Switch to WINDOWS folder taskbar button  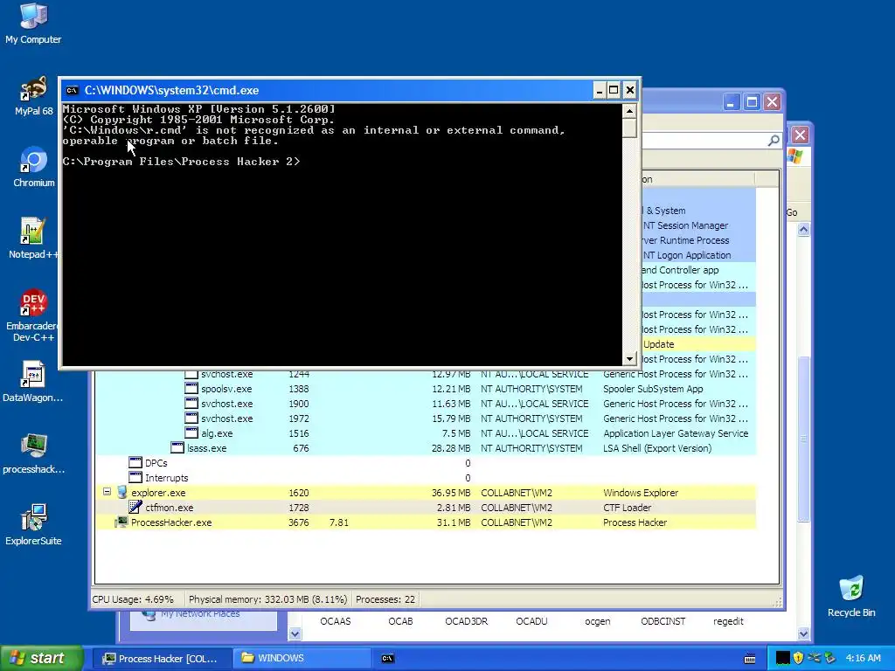[302, 659]
